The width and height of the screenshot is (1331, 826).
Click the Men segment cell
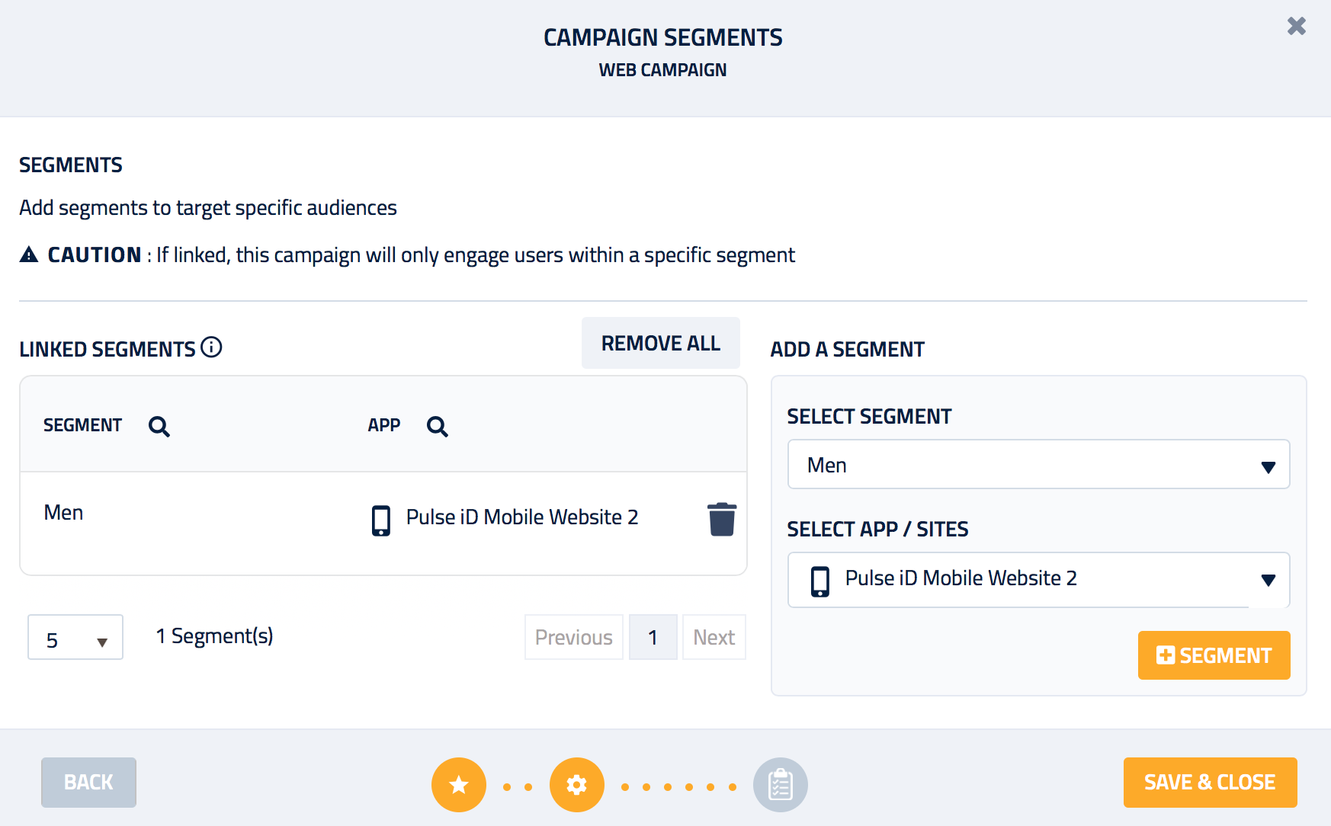64,513
